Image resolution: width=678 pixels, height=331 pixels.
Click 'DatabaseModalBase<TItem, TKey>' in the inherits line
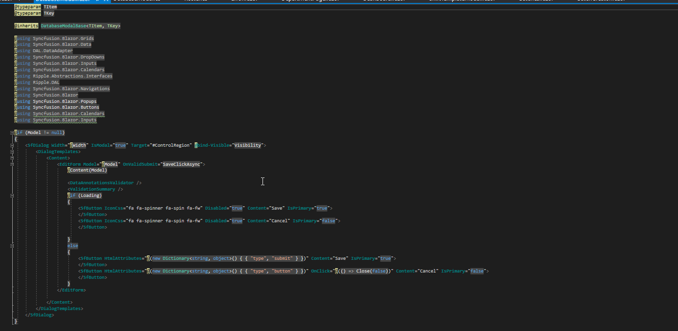(x=81, y=25)
